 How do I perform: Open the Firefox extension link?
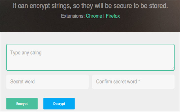point(113,16)
